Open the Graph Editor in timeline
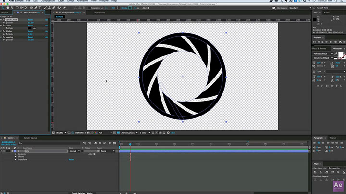This screenshot has width=346, height=194. 114,143
